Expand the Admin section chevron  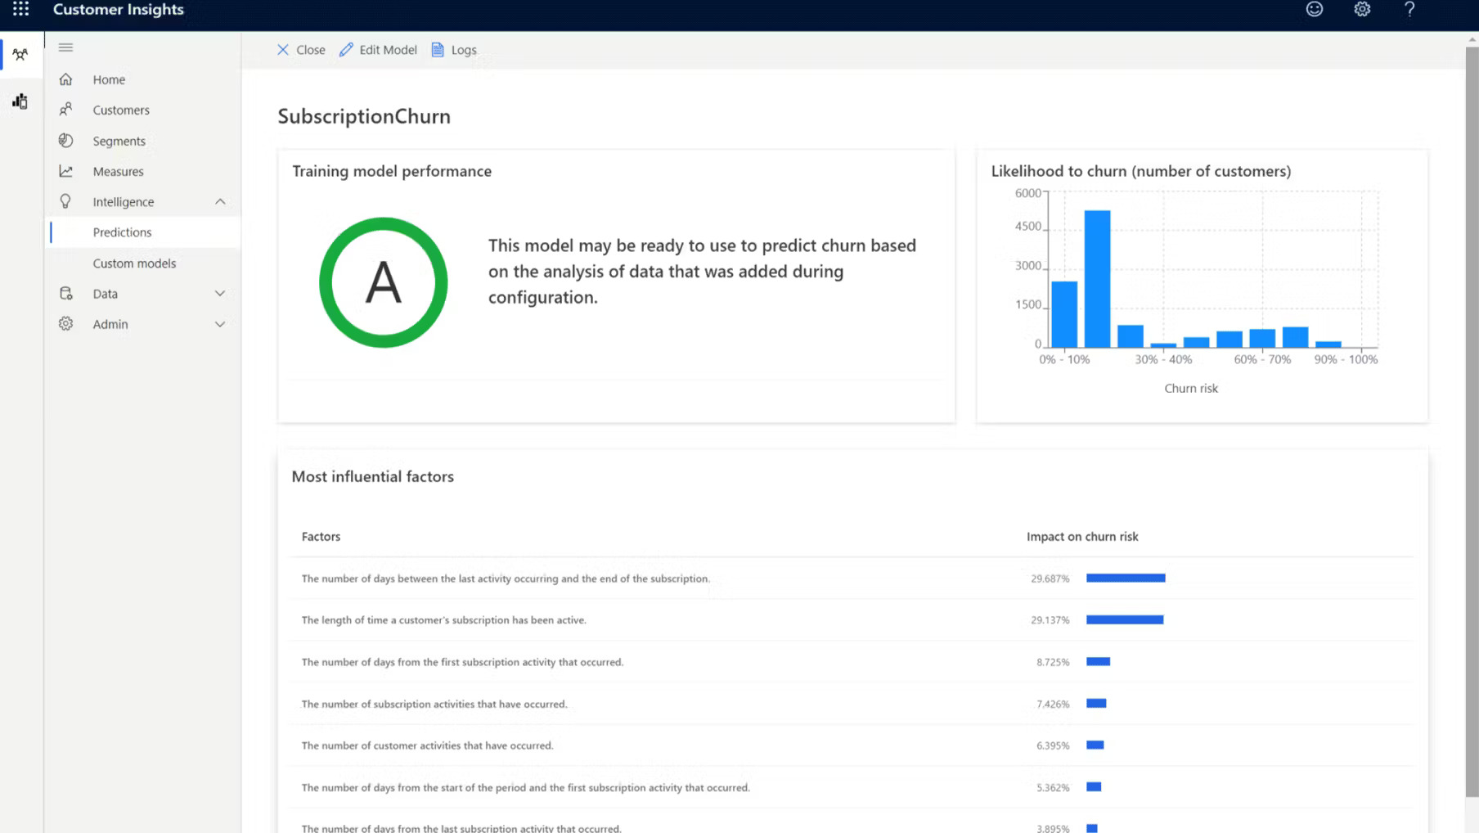[x=220, y=324]
